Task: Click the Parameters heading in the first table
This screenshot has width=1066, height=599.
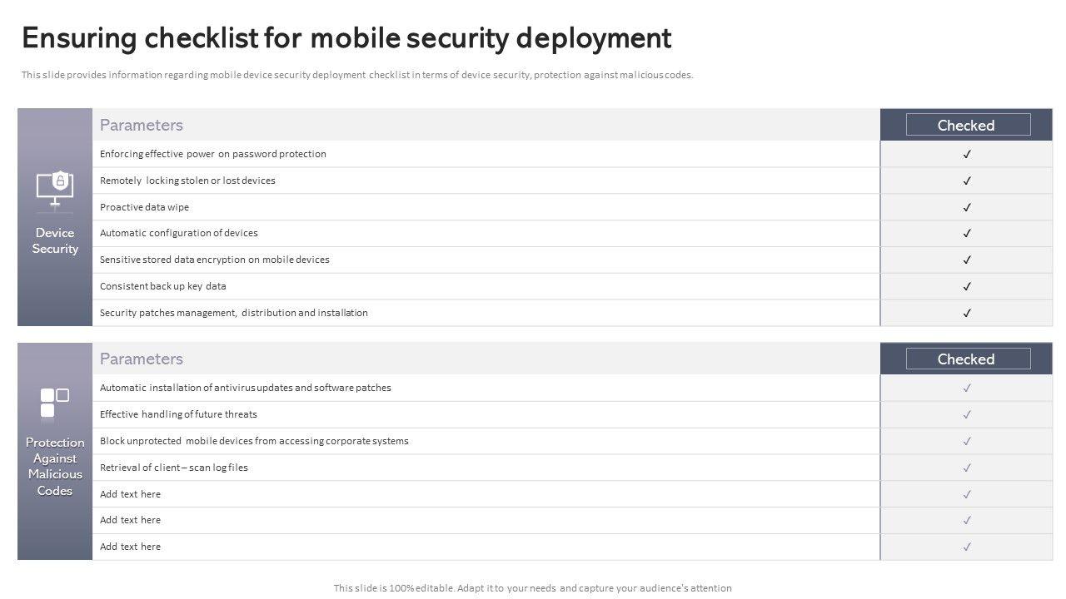Action: pyautogui.click(x=142, y=125)
